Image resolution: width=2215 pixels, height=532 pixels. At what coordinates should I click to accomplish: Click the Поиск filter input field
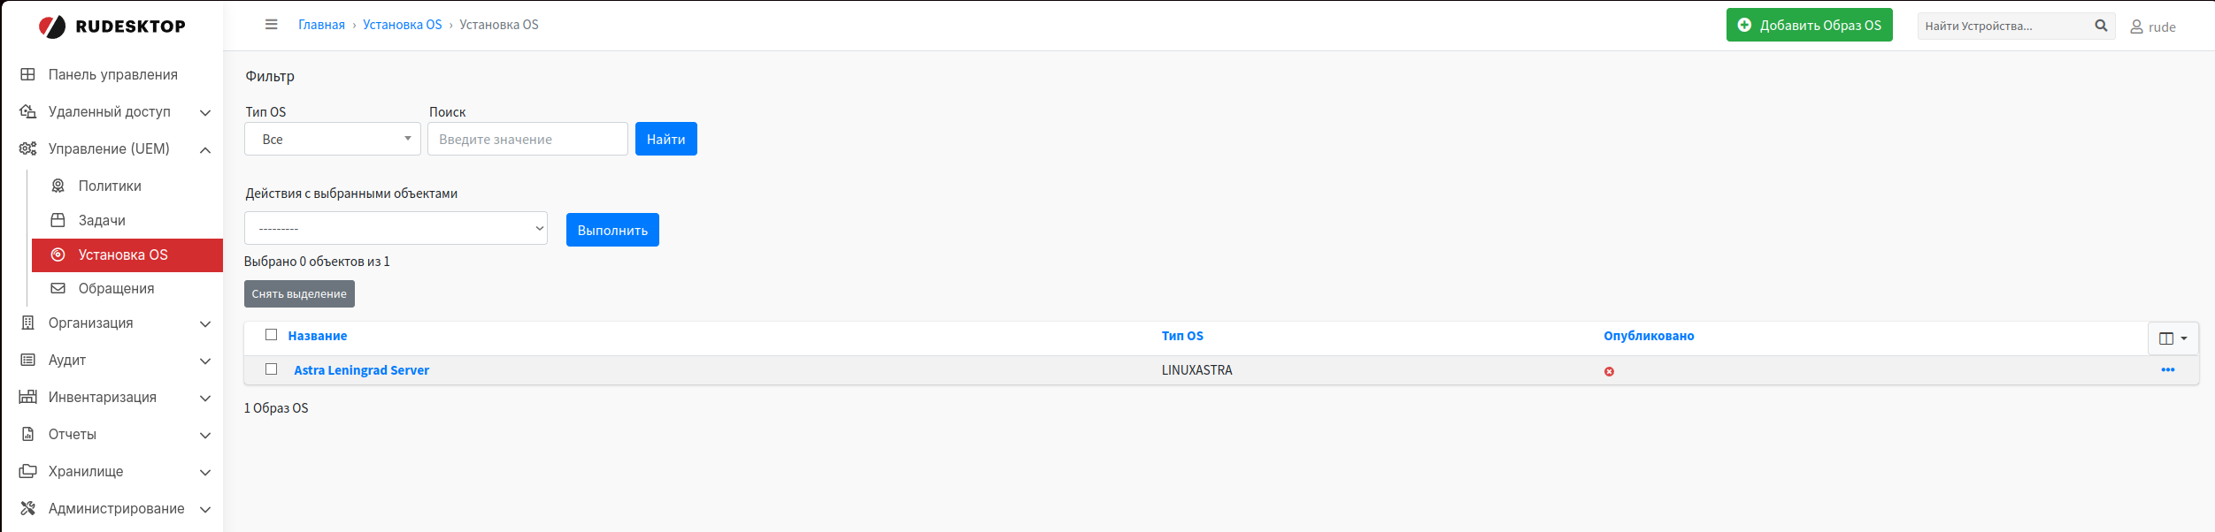click(x=527, y=139)
